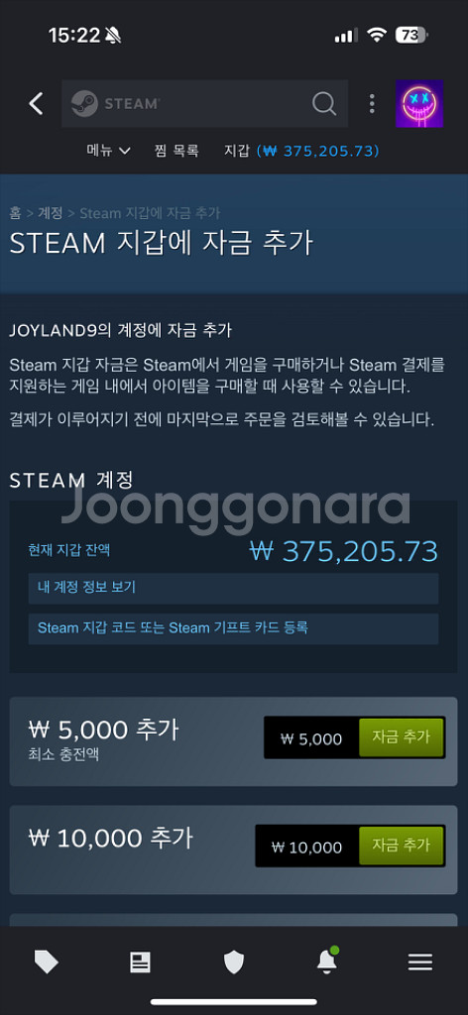Image resolution: width=468 pixels, height=1015 pixels.
Task: Tap the back arrow icon
Action: pyautogui.click(x=37, y=103)
